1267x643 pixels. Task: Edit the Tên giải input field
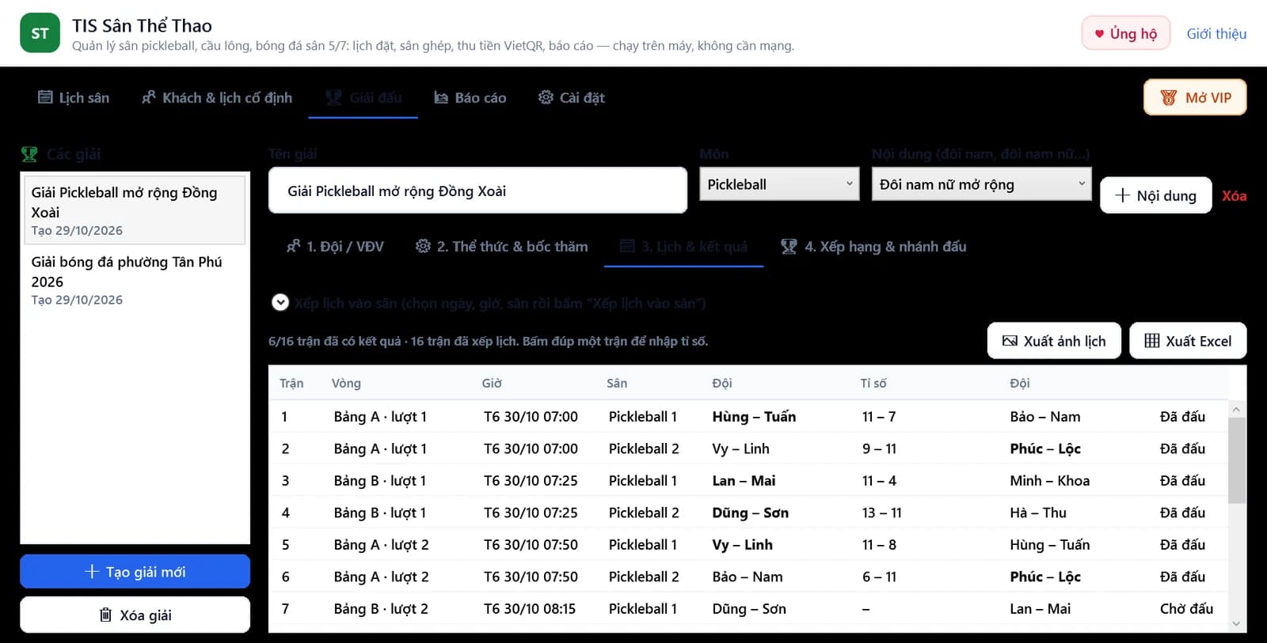pyautogui.click(x=478, y=191)
